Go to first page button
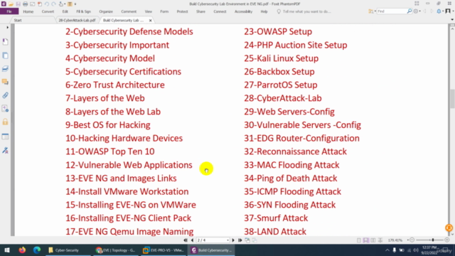This screenshot has height=256, width=455. click(x=186, y=240)
